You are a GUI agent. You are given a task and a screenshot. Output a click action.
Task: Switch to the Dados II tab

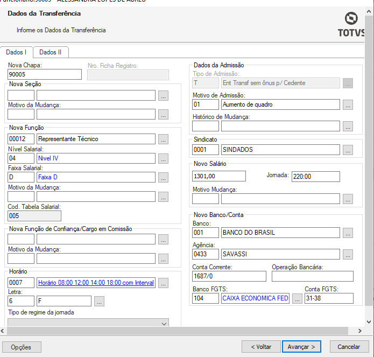pos(51,52)
